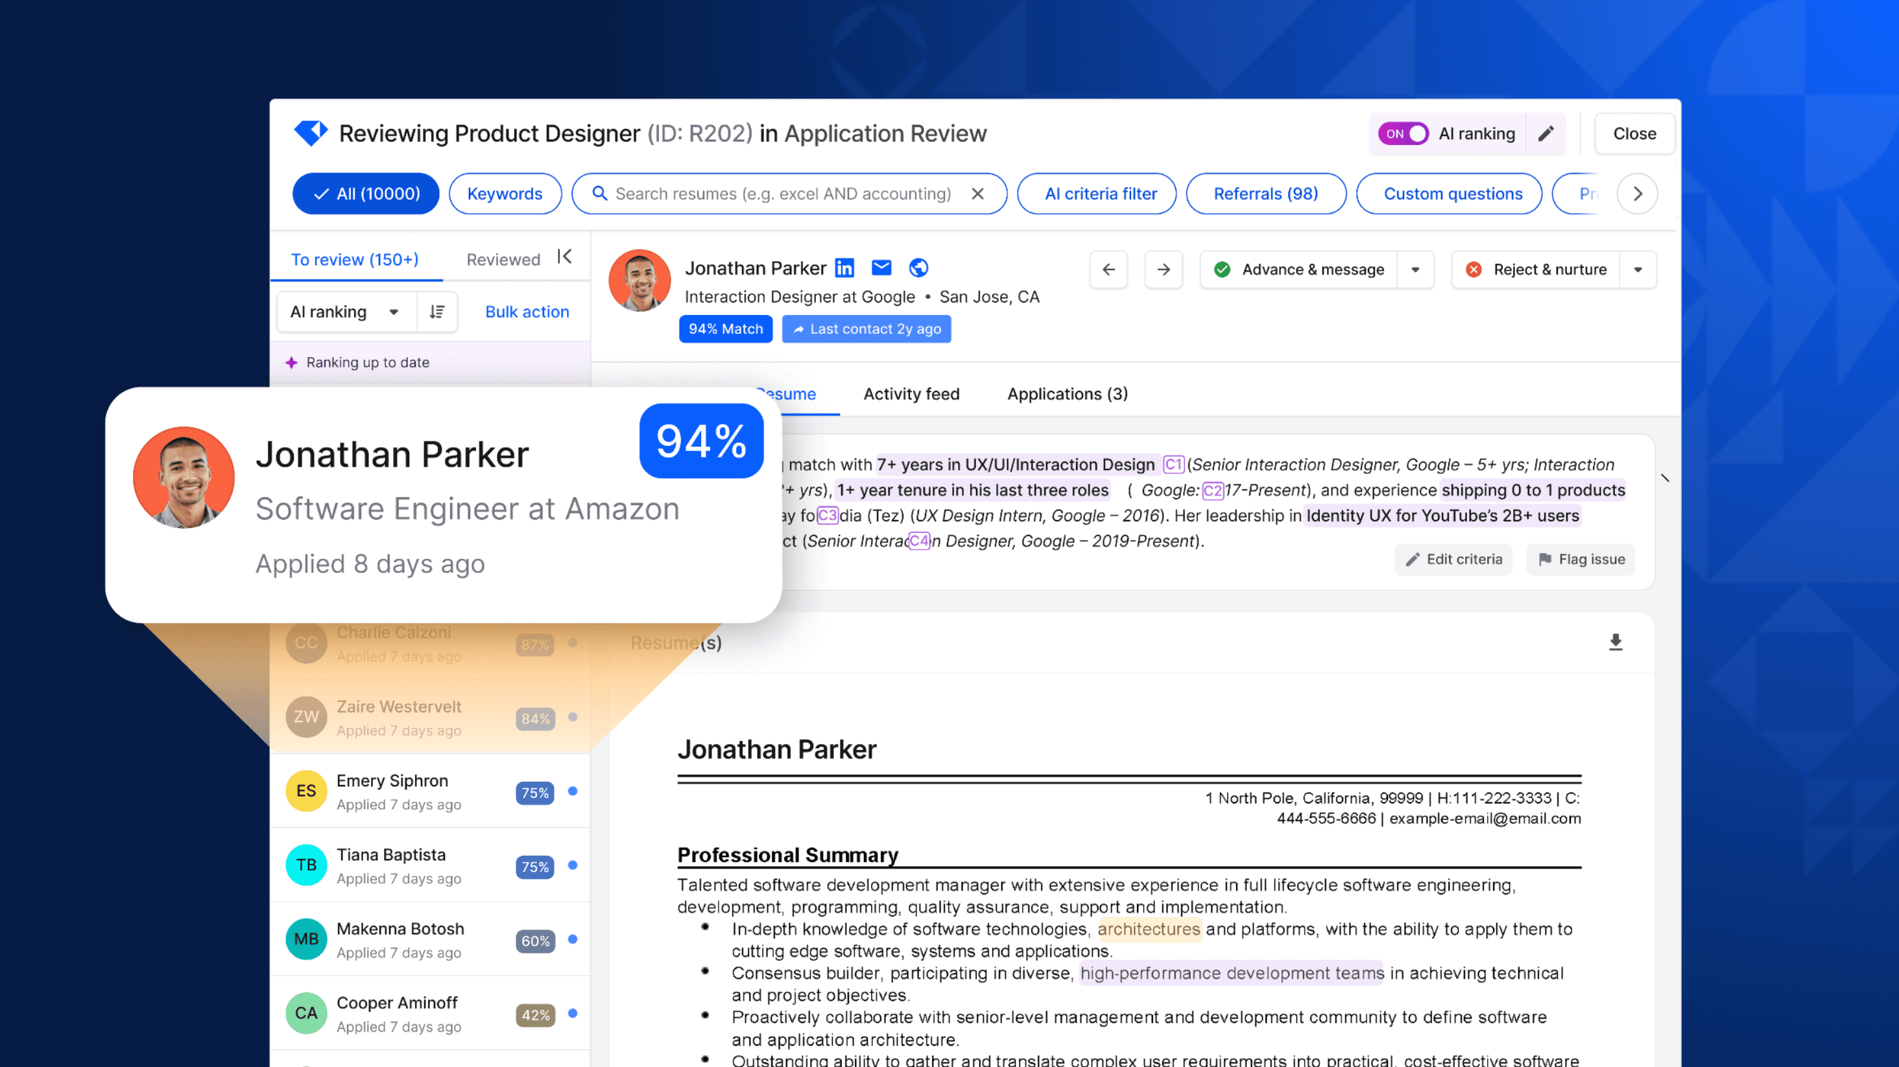Open candidate's website via globe icon

point(918,268)
